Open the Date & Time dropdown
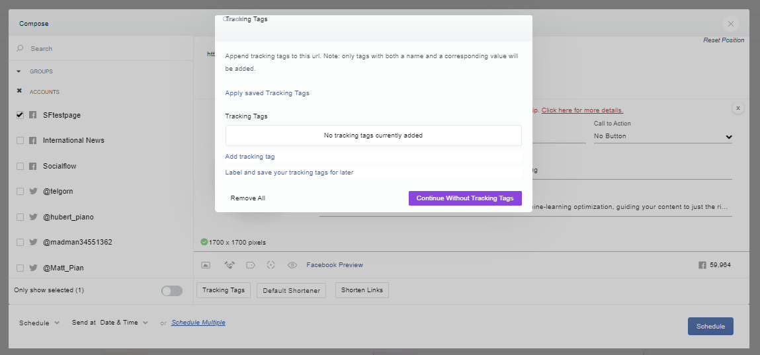This screenshot has height=355, width=760. tap(124, 323)
